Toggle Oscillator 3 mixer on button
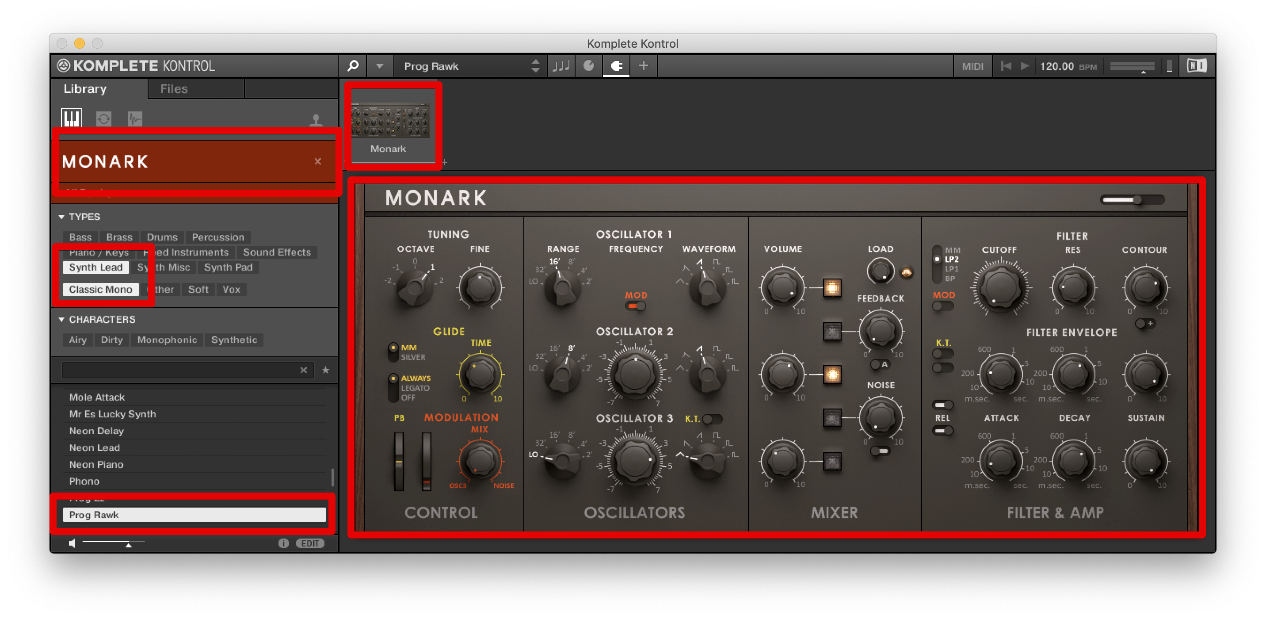The image size is (1266, 619). 831,461
